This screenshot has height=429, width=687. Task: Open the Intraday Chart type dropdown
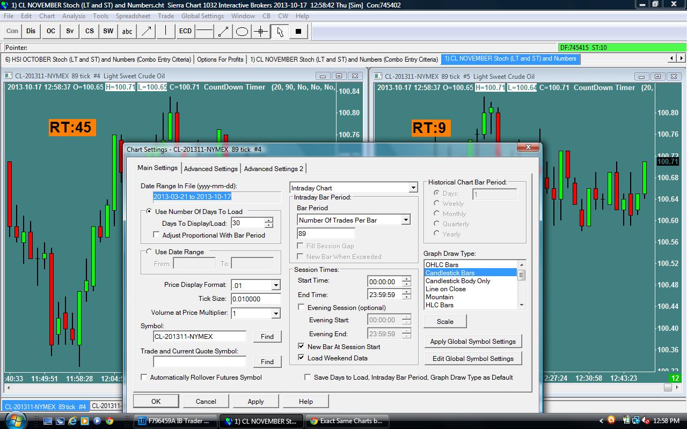tap(413, 188)
